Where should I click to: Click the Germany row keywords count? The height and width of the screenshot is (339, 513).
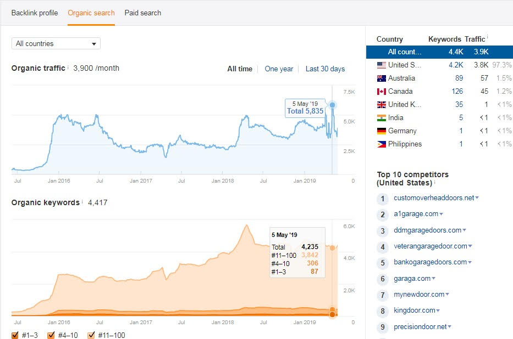pos(461,131)
